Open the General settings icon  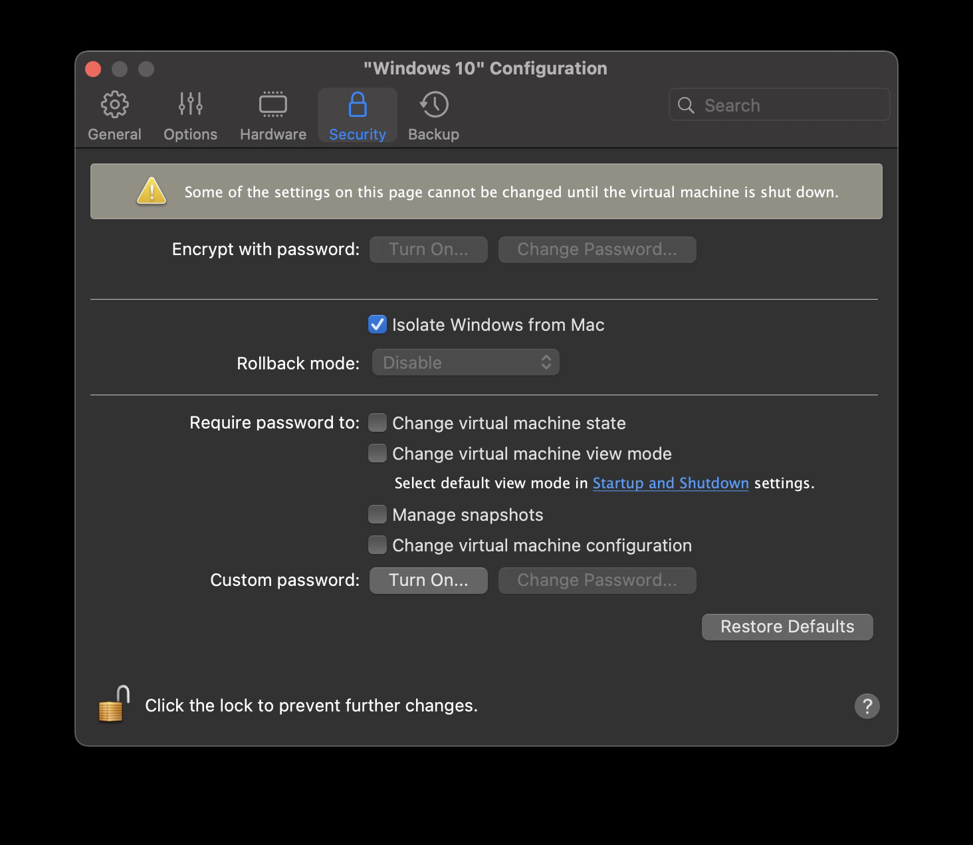tap(114, 104)
